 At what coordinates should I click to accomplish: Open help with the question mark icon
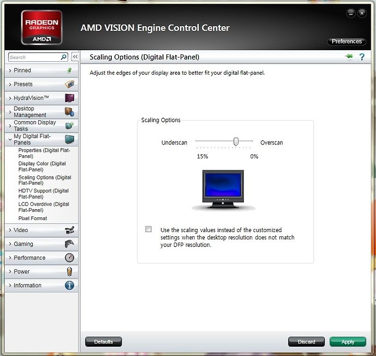click(362, 57)
